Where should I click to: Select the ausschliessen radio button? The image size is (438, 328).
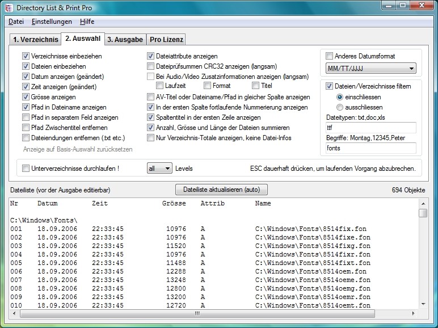pos(340,107)
